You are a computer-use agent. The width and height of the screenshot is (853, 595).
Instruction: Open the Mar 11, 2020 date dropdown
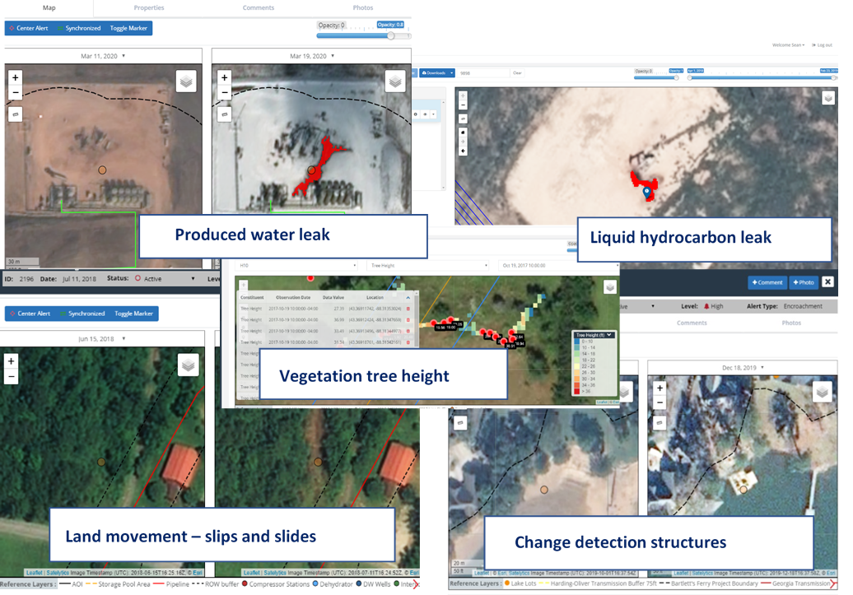click(x=103, y=56)
